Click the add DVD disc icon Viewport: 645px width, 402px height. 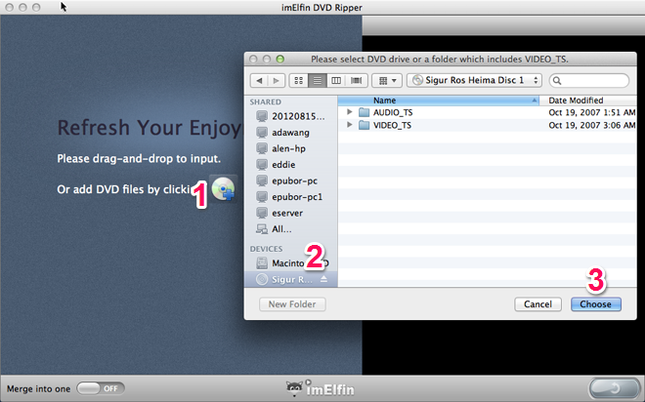(224, 189)
